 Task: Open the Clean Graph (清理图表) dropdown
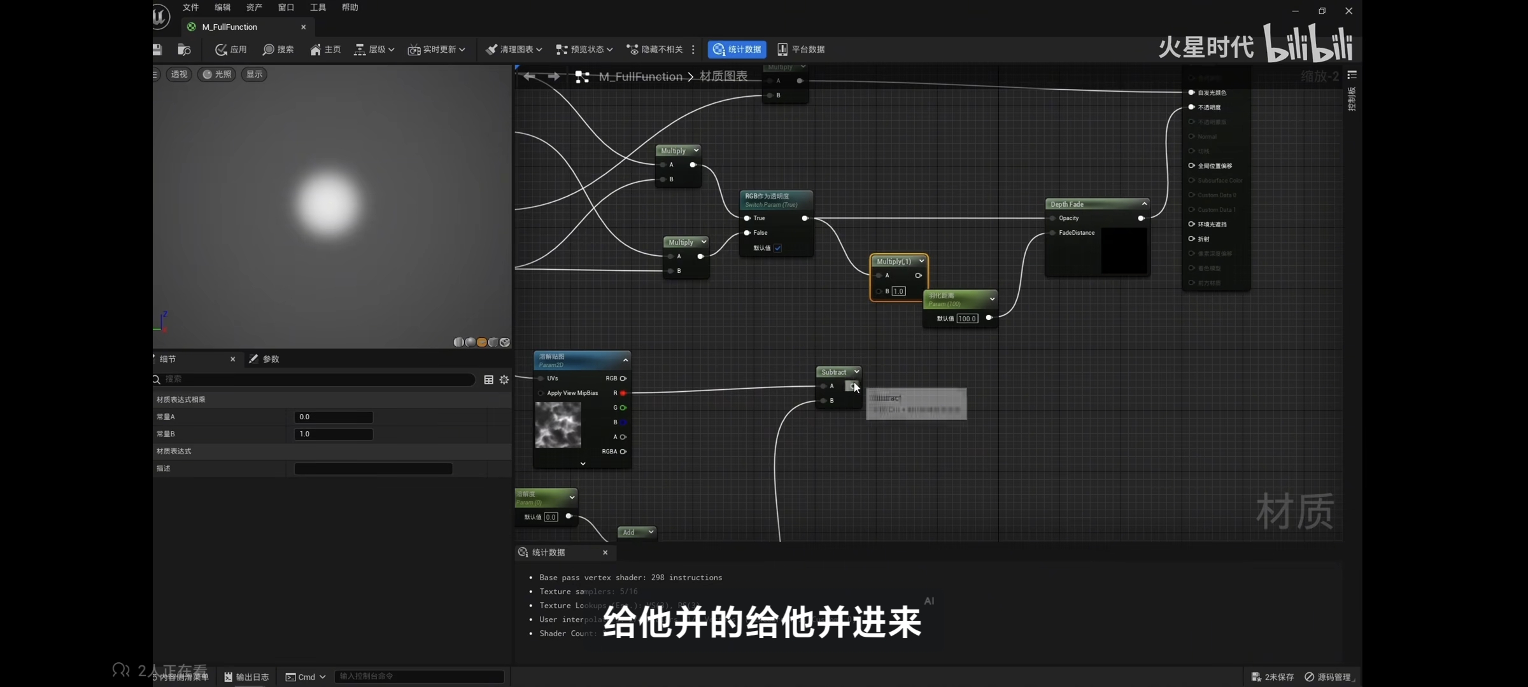[x=513, y=49]
